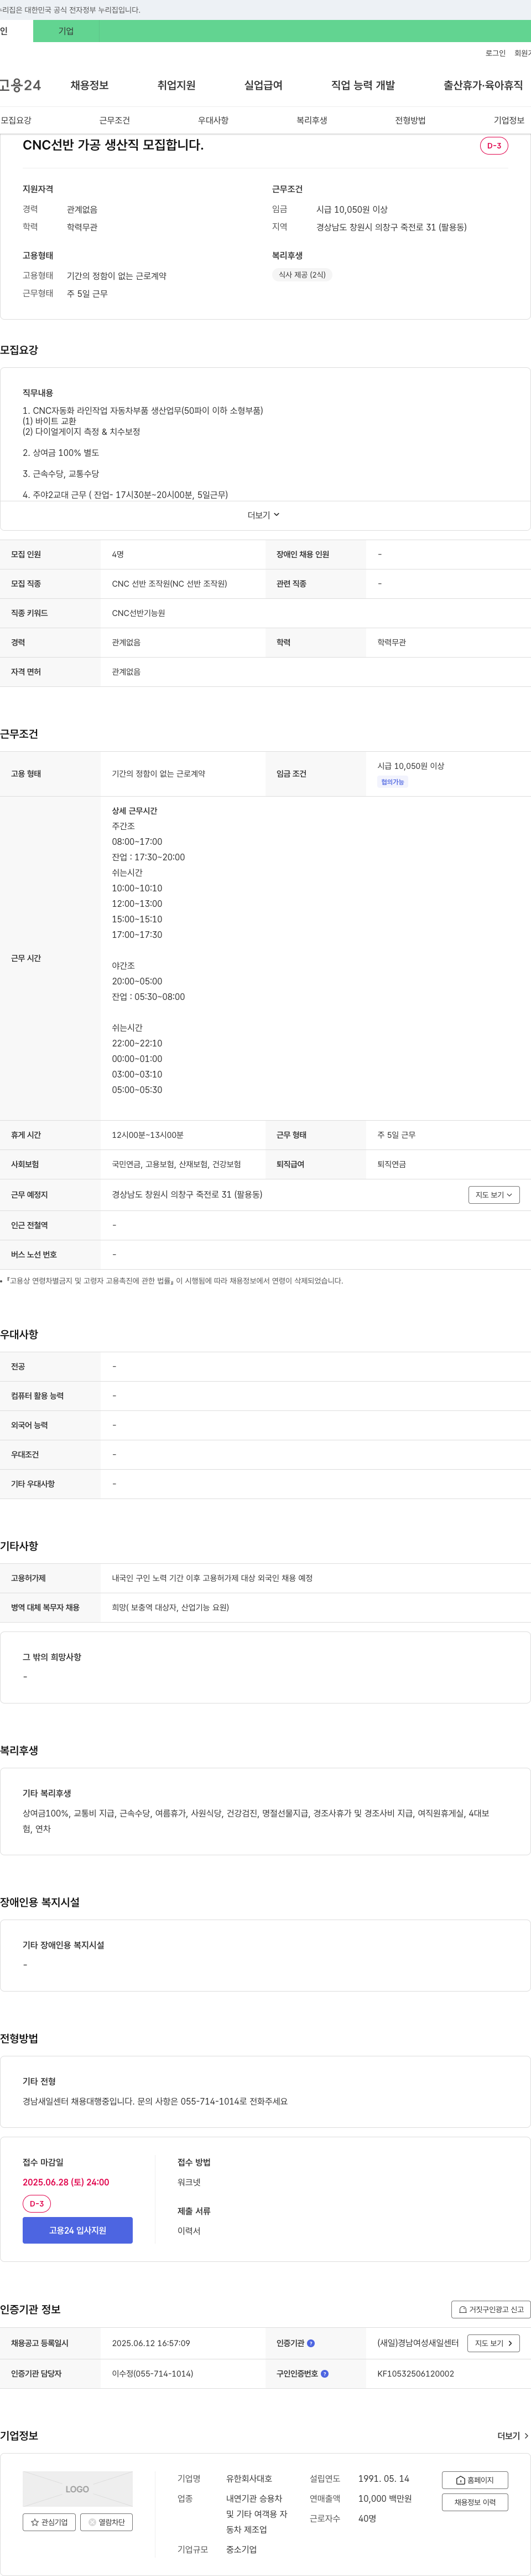This screenshot has height=2576, width=531.
Task: Open 출산휴가·육아휴직 menu
Action: [483, 85]
